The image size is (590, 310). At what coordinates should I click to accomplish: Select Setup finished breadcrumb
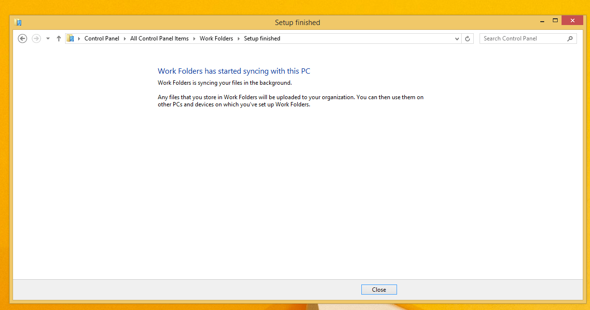[262, 39]
